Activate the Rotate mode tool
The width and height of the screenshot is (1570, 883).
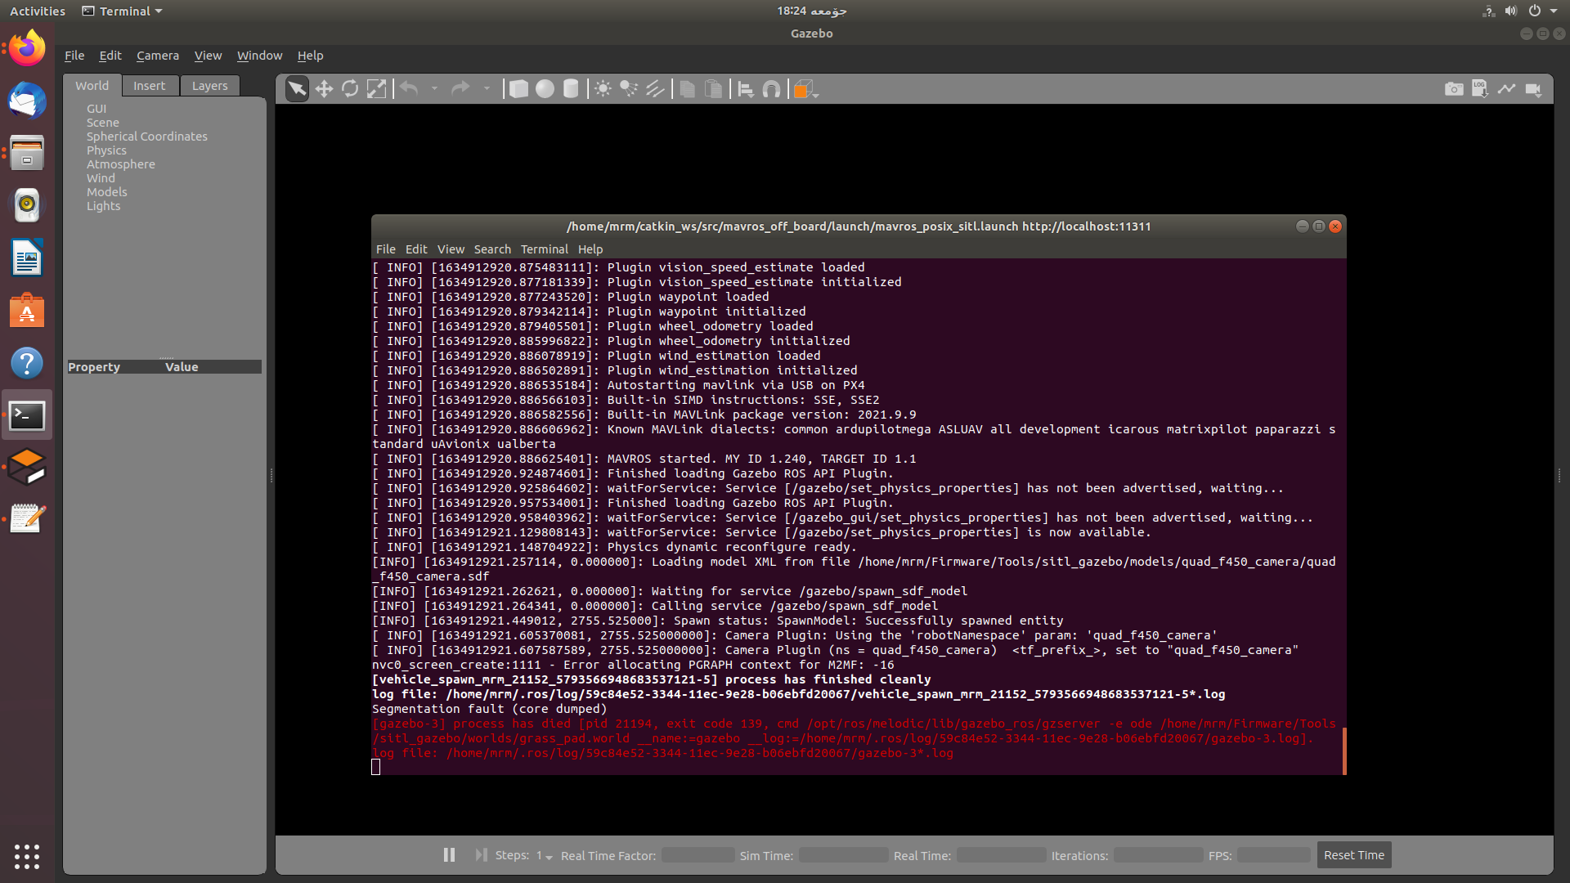pyautogui.click(x=350, y=89)
